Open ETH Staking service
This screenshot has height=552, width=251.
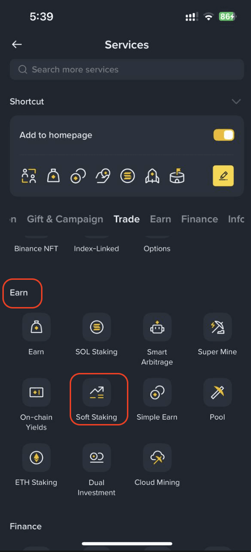point(36,457)
